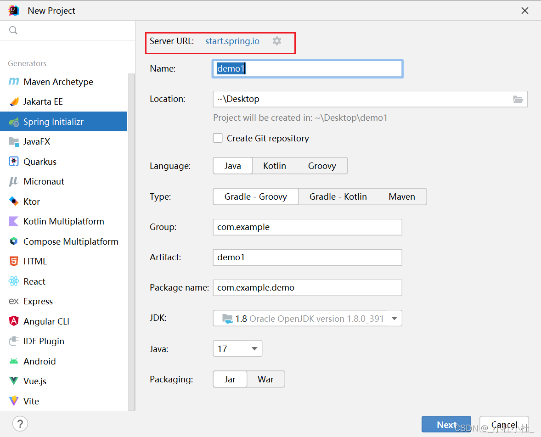Screen dimensions: 541x437
Task: Browse location with folder icon
Action: tap(518, 99)
